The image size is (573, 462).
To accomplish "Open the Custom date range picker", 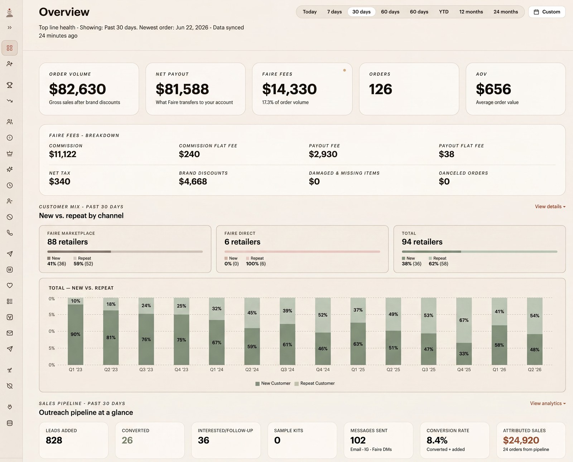I will (547, 12).
